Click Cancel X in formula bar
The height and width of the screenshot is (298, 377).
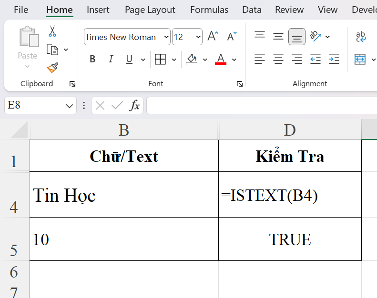pyautogui.click(x=100, y=105)
